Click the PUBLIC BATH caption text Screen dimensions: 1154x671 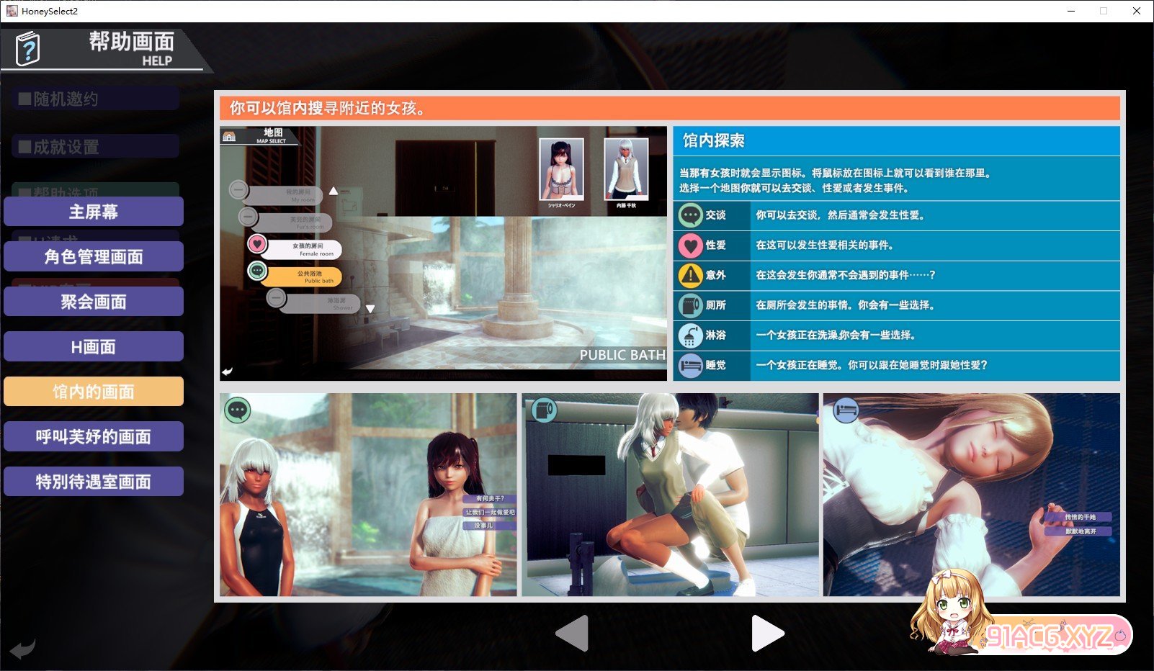tap(622, 355)
